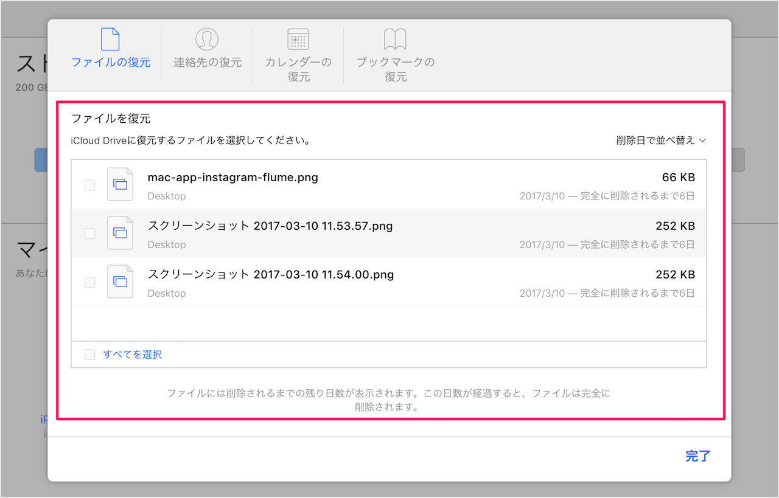Click the ファイルを復元 heading

pyautogui.click(x=111, y=119)
